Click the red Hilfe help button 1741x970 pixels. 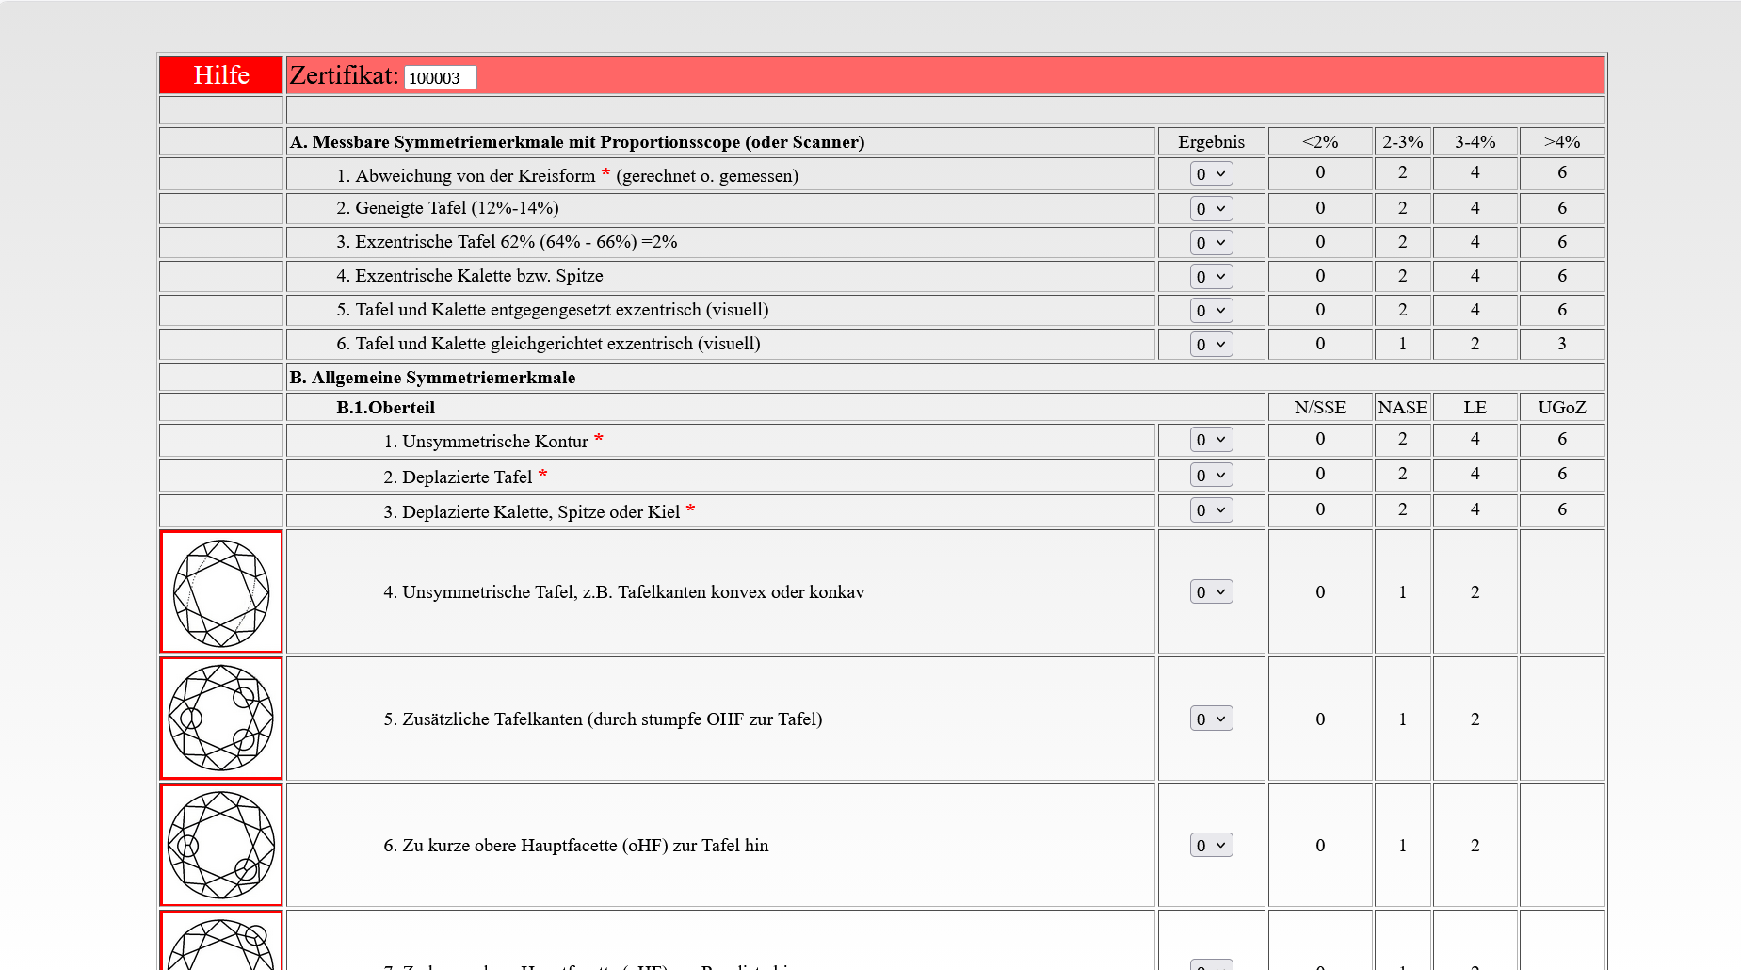pos(221,75)
